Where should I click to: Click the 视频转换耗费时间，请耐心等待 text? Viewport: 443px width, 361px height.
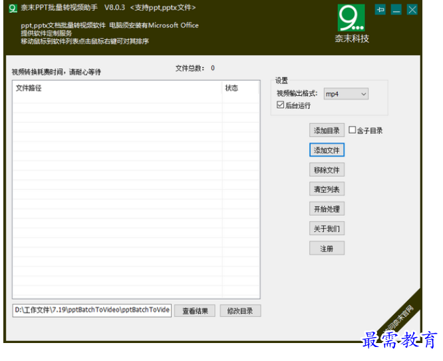pyautogui.click(x=57, y=72)
